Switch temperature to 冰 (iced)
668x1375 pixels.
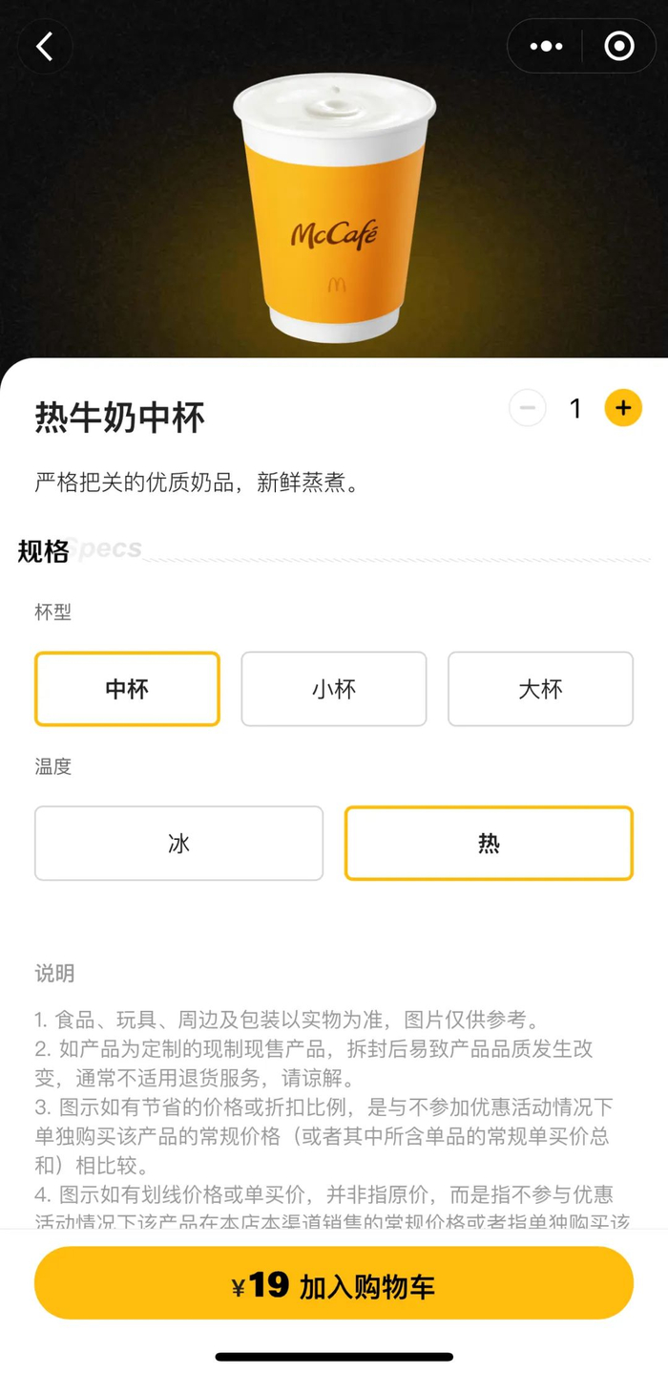click(179, 843)
